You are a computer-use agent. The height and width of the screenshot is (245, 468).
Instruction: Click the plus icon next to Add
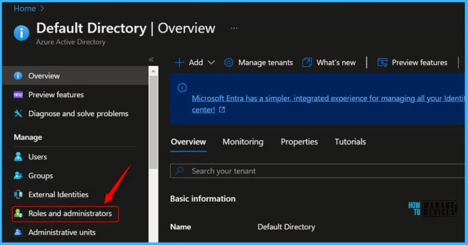pos(179,63)
